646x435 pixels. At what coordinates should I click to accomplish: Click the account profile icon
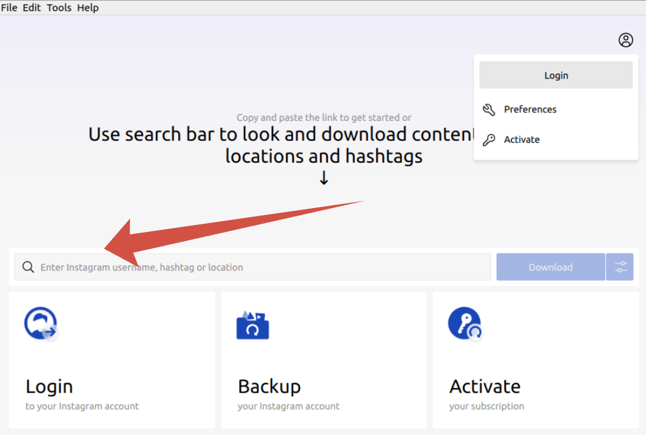pyautogui.click(x=625, y=40)
